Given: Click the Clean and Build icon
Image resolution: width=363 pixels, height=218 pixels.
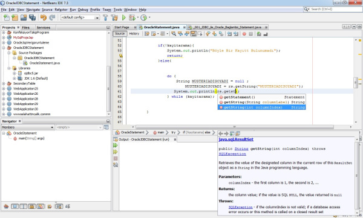Looking at the screenshot, I should [x=114, y=18].
